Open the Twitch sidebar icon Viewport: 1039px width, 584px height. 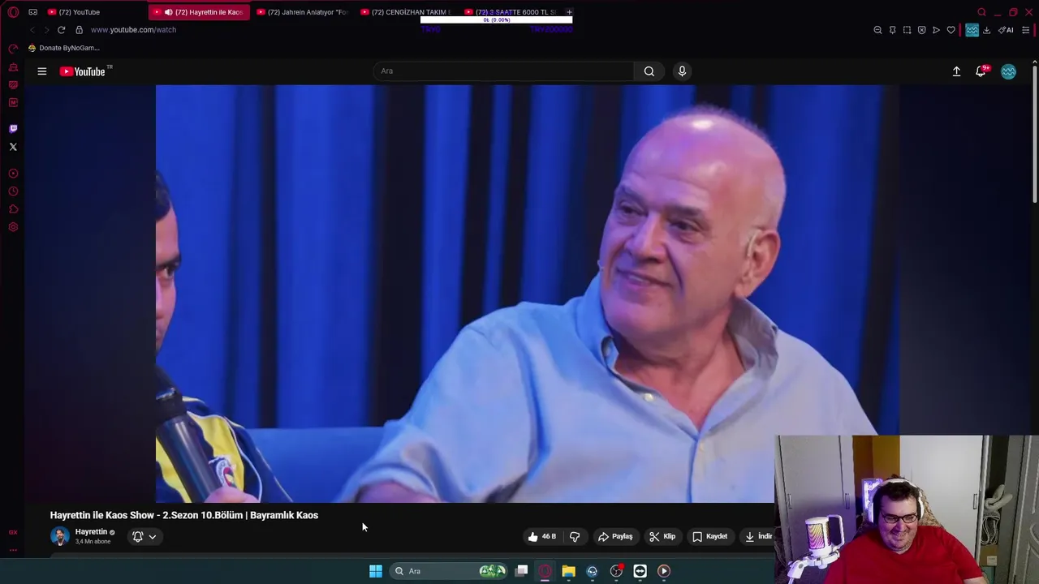click(13, 129)
